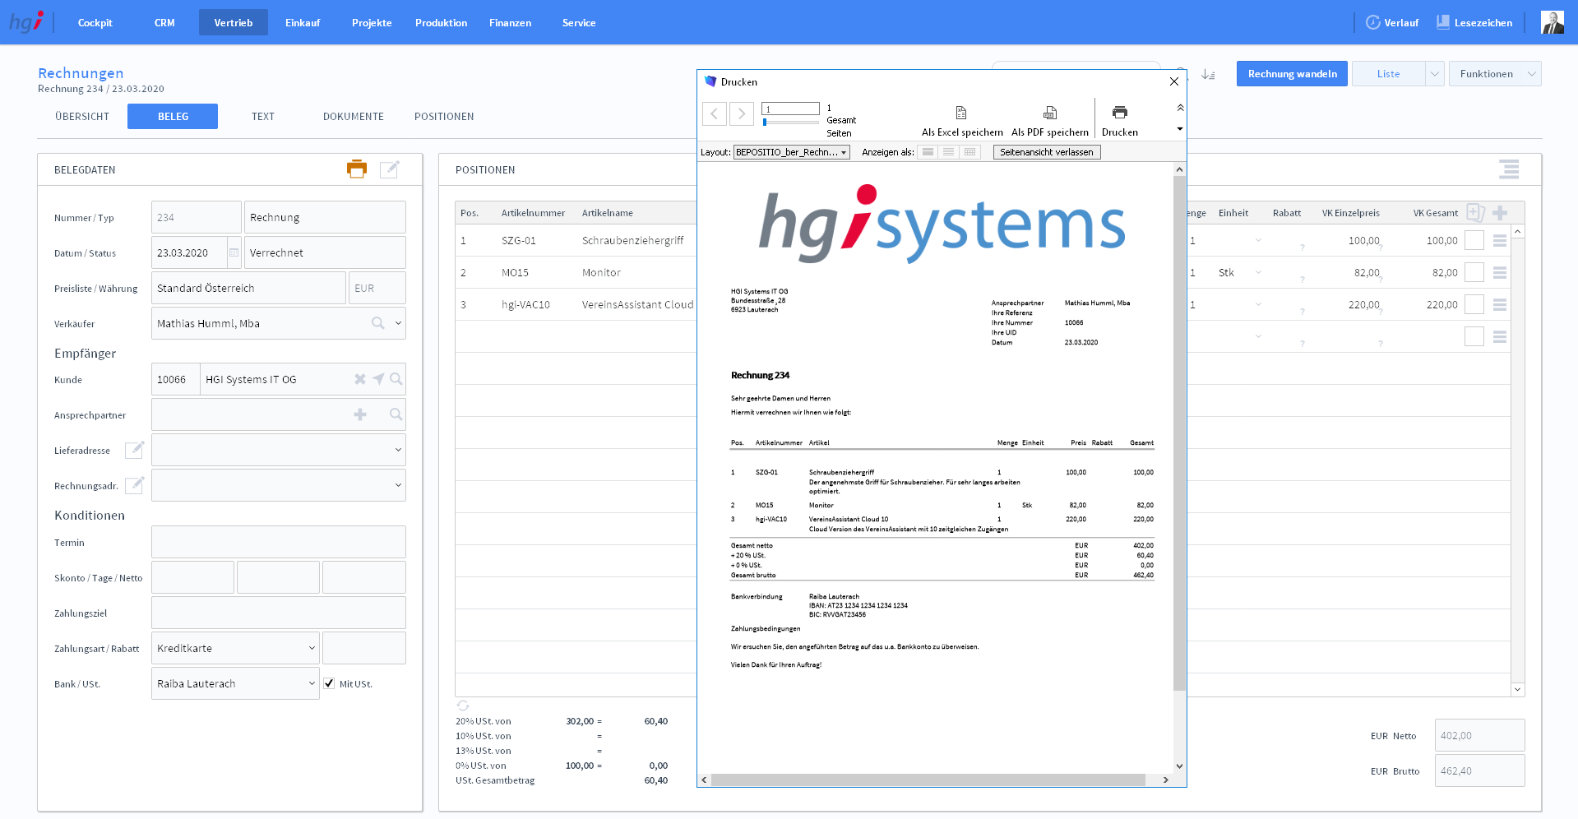
Task: Check the box in the Monitor position row
Action: pyautogui.click(x=1474, y=272)
